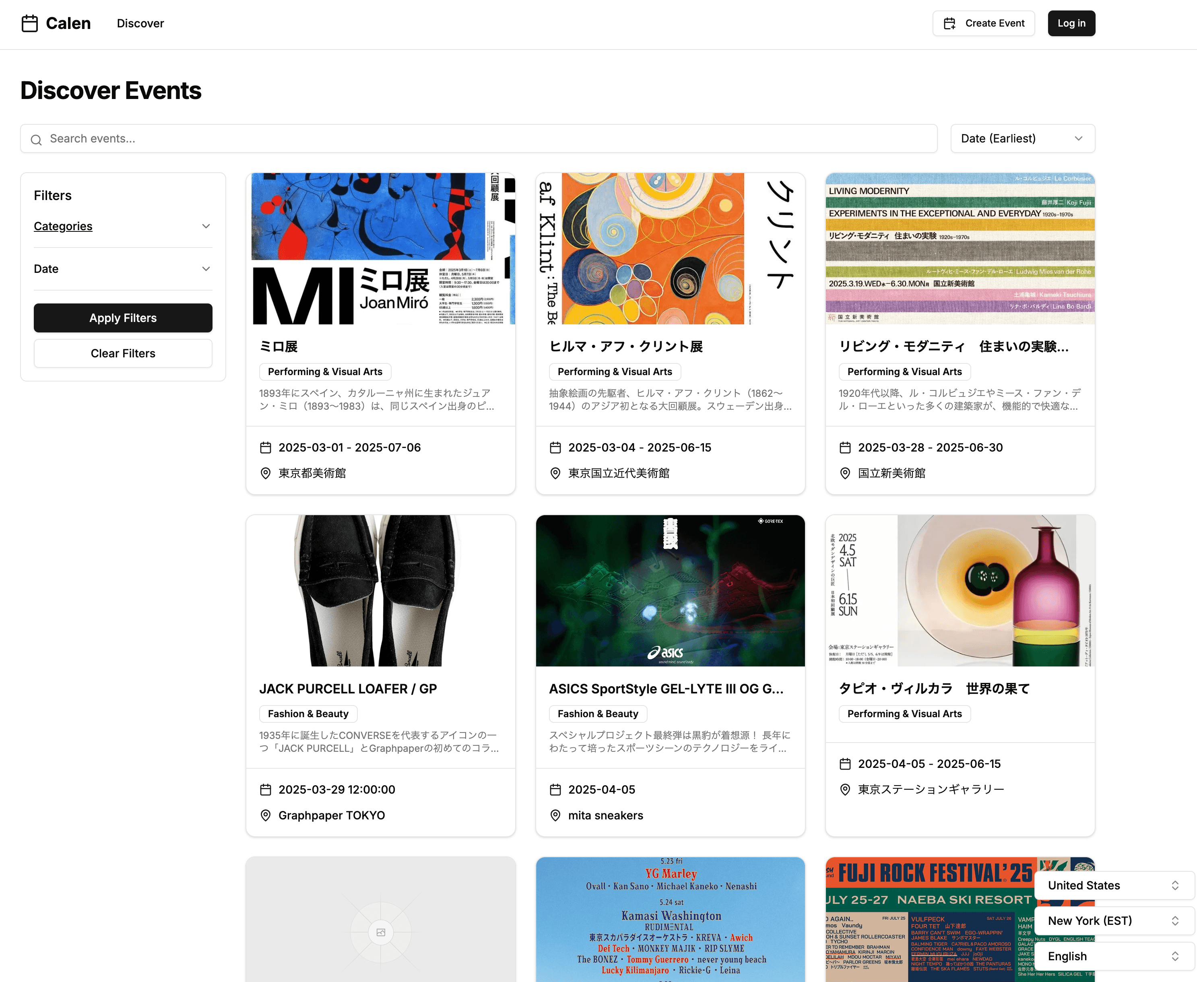This screenshot has width=1197, height=982.
Task: Click the Clear Filters button
Action: pos(123,353)
